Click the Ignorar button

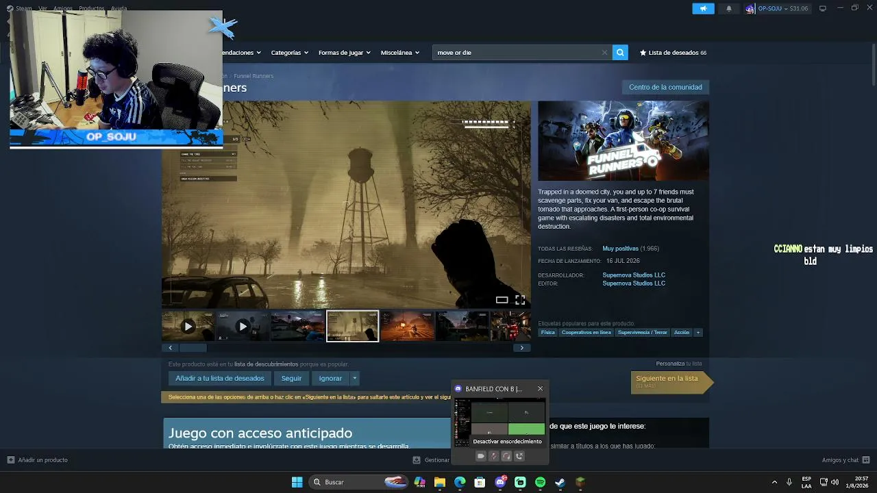330,378
